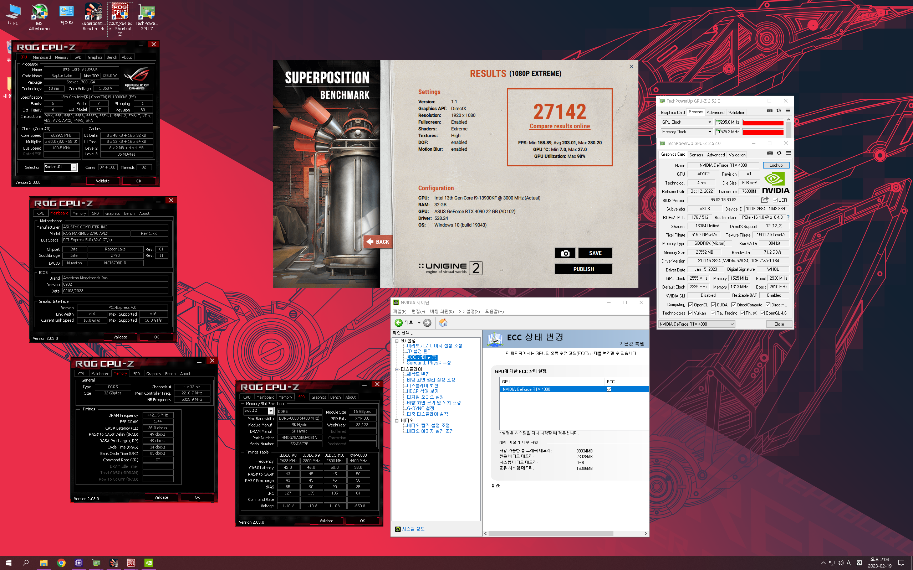Image resolution: width=913 pixels, height=570 pixels.
Task: Click the volume speaker tray icon
Action: coord(840,563)
